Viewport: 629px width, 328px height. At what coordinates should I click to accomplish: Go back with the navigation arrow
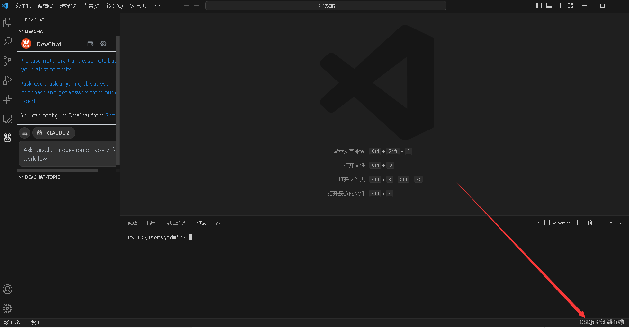tap(186, 5)
